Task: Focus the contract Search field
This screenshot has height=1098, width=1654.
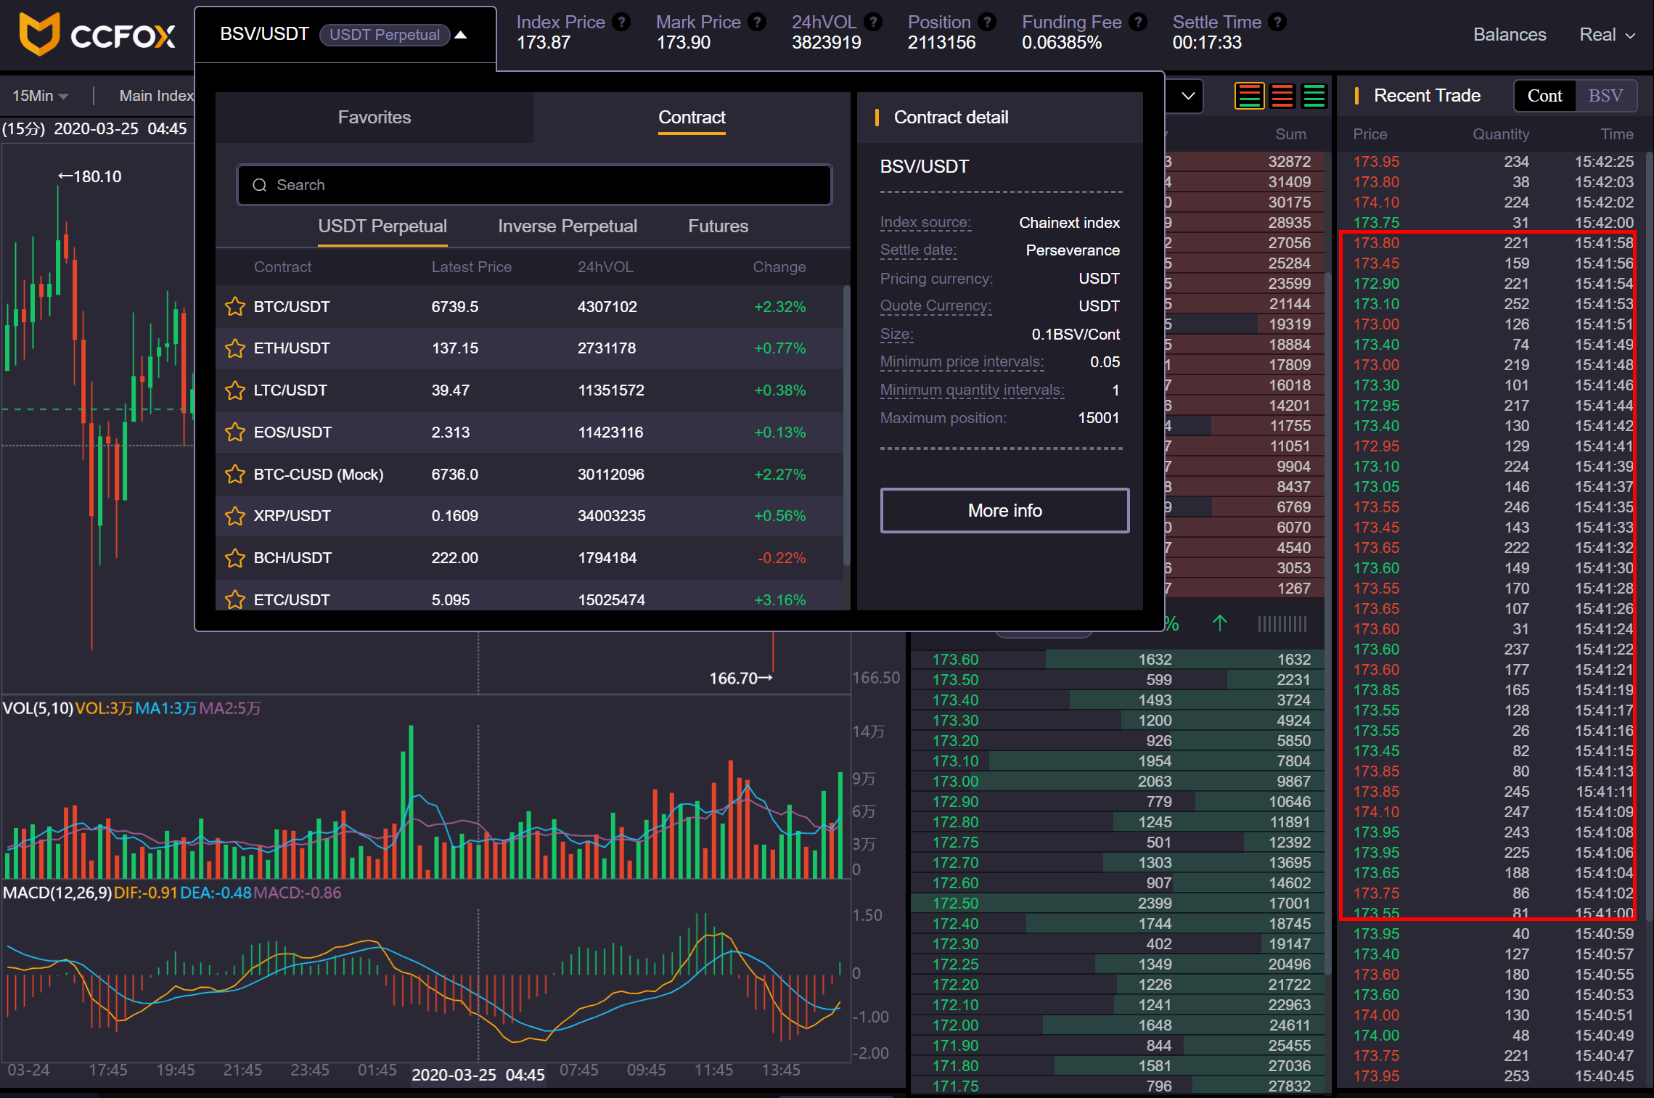Action: pos(534,185)
